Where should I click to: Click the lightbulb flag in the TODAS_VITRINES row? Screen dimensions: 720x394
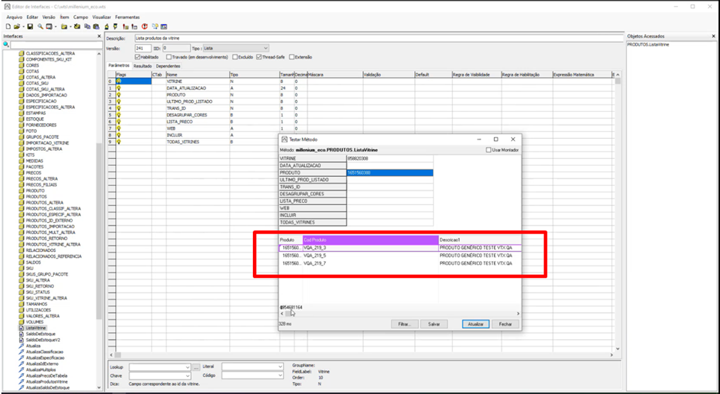pyautogui.click(x=119, y=141)
